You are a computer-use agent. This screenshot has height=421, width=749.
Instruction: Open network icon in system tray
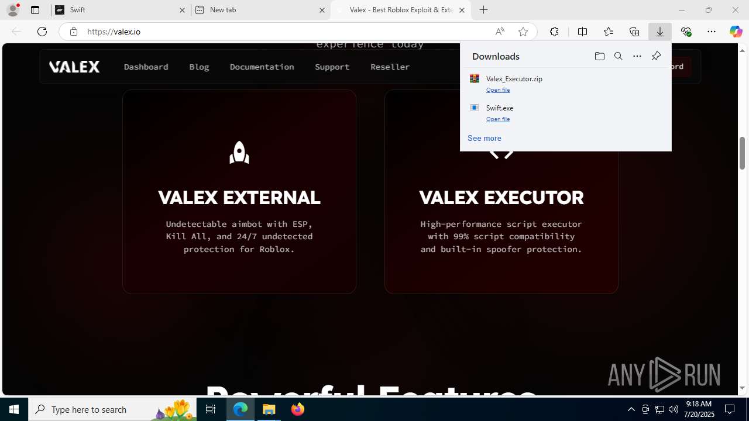(659, 409)
